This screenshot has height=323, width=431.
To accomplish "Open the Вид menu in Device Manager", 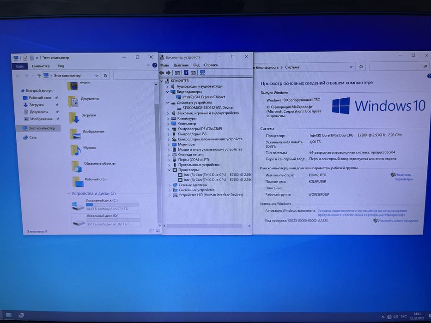I will click(x=196, y=66).
